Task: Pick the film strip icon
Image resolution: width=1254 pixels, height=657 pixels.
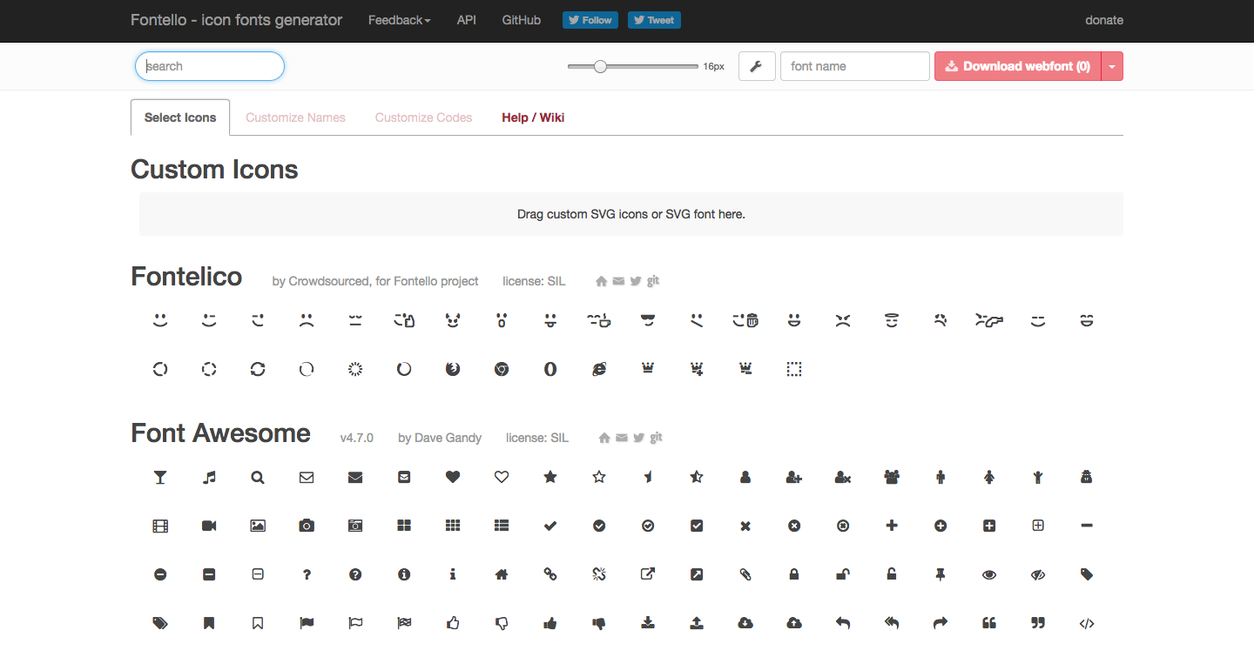Action: (160, 526)
